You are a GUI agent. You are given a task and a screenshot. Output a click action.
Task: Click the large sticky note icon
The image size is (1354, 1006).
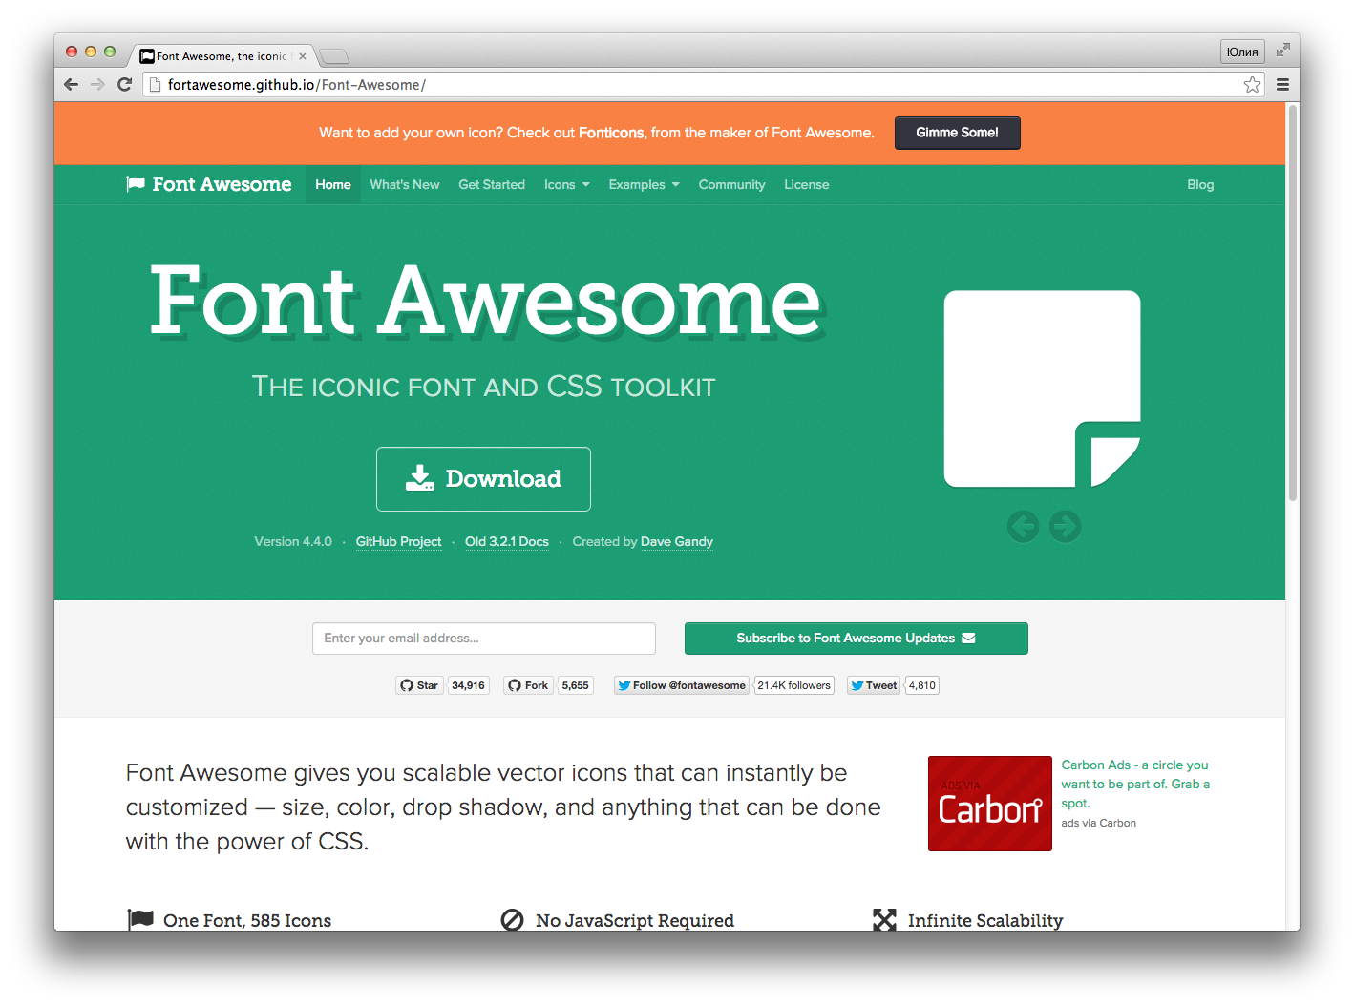[x=1042, y=388]
